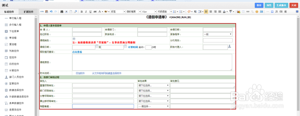
Task: Click the 预览 preview button
Action: (x=269, y=5)
